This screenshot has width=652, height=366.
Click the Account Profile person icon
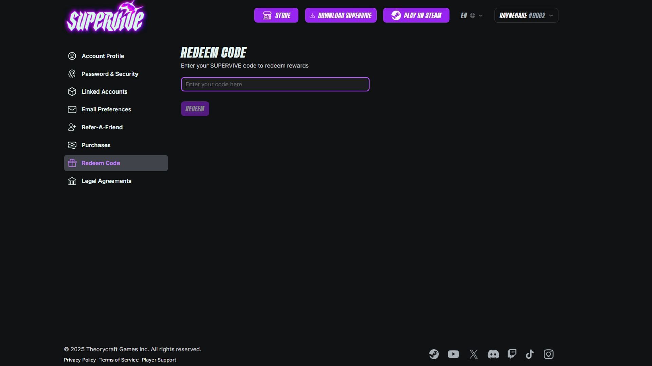(x=72, y=56)
